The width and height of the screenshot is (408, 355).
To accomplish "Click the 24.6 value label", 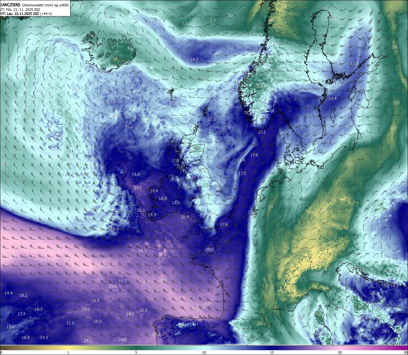I will coord(122,340).
